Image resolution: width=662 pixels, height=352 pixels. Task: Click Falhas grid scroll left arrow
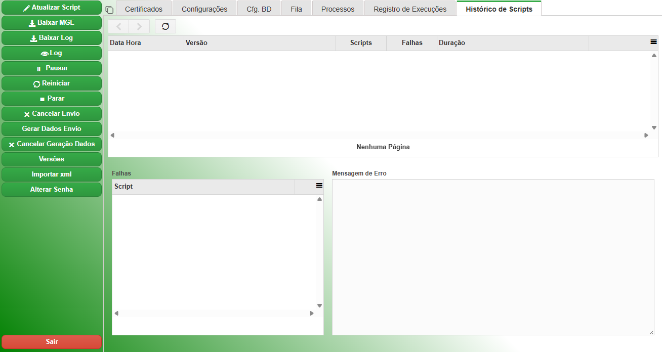[x=116, y=314]
